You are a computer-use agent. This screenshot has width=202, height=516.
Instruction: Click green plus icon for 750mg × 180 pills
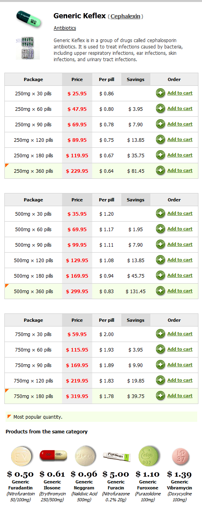pos(161,396)
